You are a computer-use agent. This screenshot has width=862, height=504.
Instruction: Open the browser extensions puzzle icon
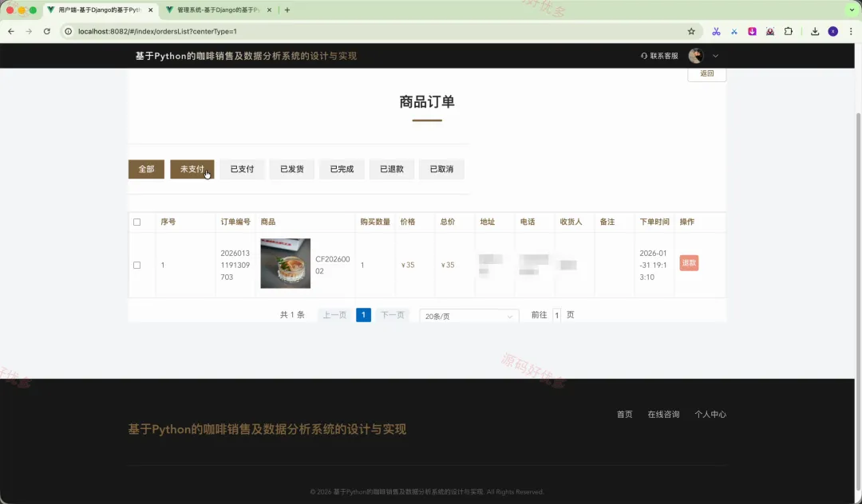click(x=789, y=31)
